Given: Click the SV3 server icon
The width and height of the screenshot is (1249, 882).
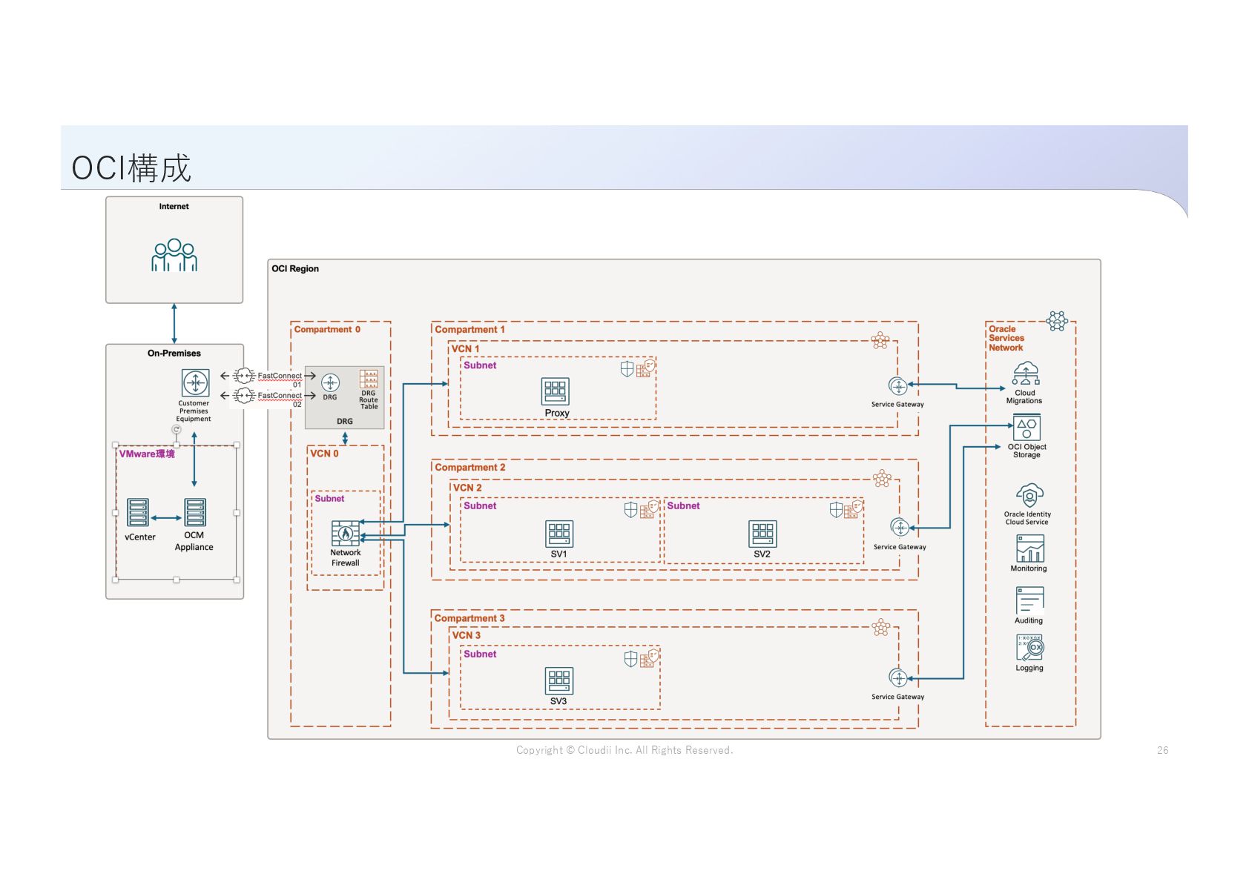Looking at the screenshot, I should tap(559, 681).
